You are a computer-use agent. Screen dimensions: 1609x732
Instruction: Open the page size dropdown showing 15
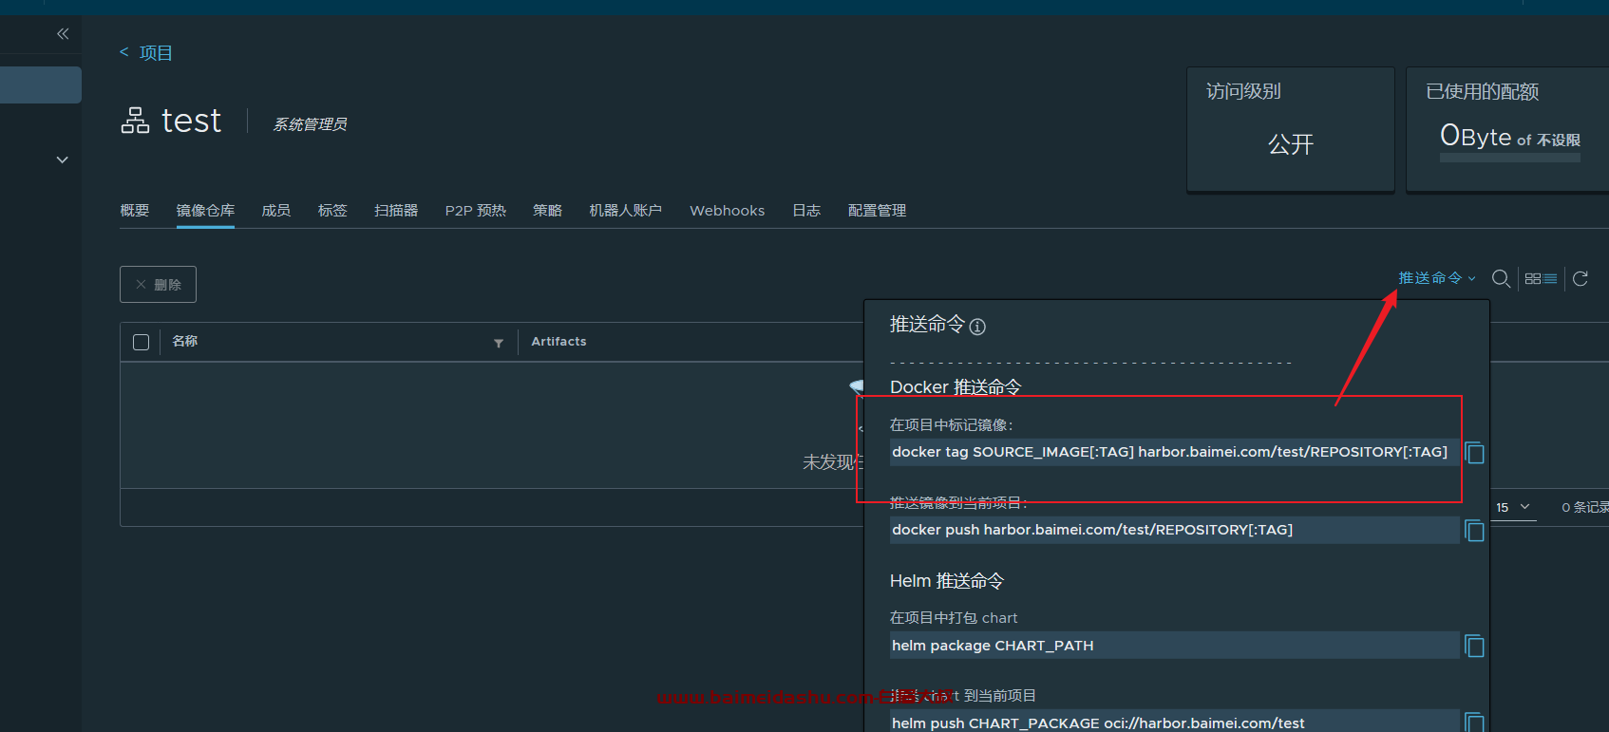1514,507
